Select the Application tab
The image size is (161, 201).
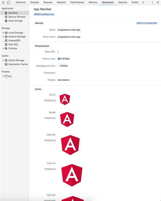tap(108, 2)
